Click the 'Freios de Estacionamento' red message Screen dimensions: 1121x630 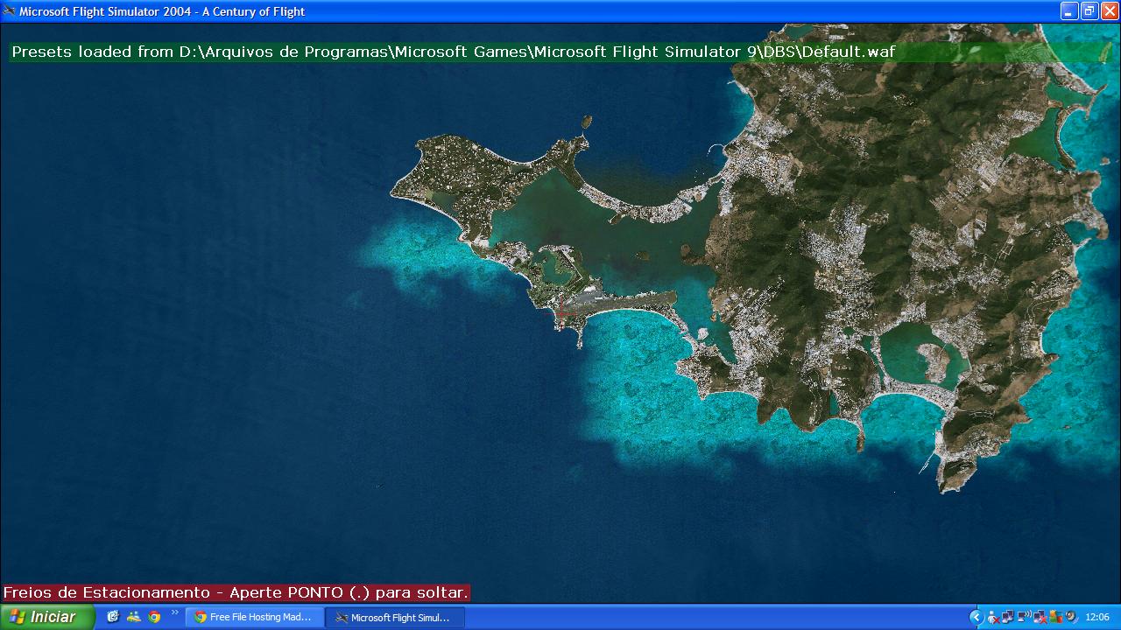tap(236, 592)
